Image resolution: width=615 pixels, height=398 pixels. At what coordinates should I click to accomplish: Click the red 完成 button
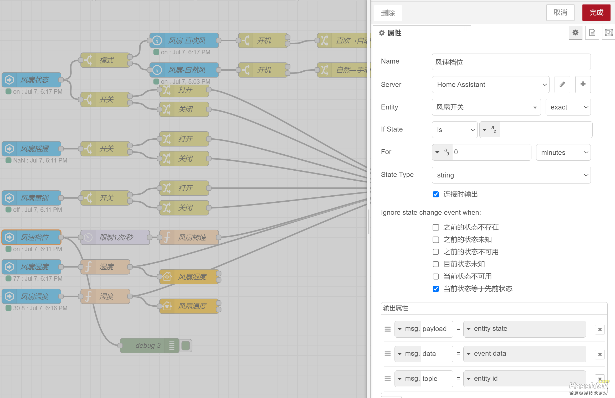coord(596,13)
